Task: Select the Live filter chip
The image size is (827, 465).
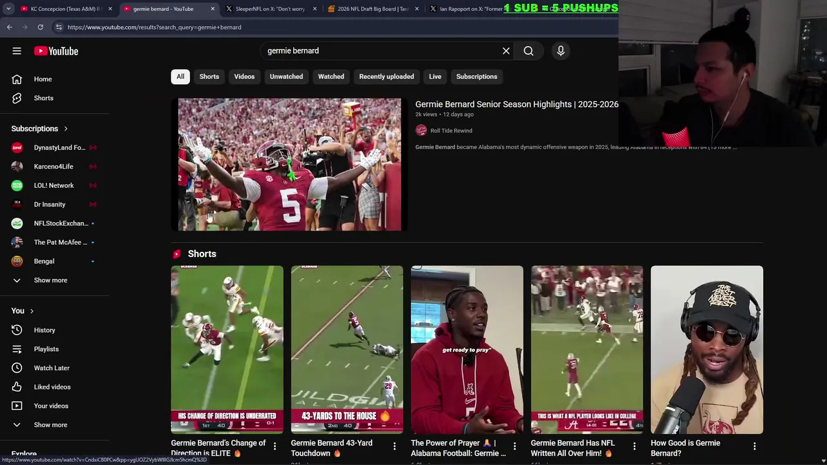Action: (435, 76)
